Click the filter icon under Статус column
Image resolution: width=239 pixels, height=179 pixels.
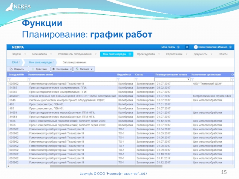[x=137, y=79]
